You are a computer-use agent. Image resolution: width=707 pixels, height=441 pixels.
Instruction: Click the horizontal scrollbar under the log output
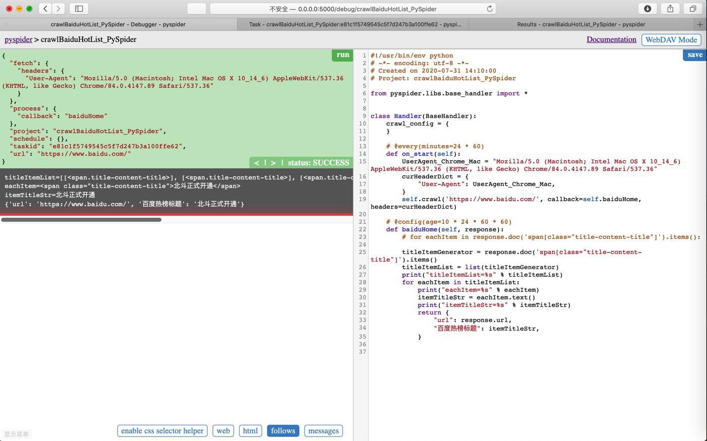click(x=81, y=220)
